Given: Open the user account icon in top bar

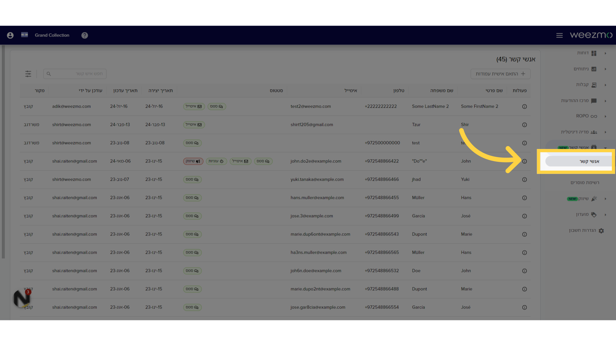Looking at the screenshot, I should point(10,35).
